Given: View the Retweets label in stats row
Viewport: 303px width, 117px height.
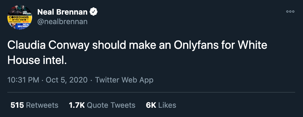Looking at the screenshot, I should click(x=42, y=105).
